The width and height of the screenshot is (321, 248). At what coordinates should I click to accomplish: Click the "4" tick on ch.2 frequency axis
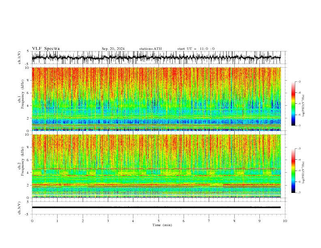28,173
